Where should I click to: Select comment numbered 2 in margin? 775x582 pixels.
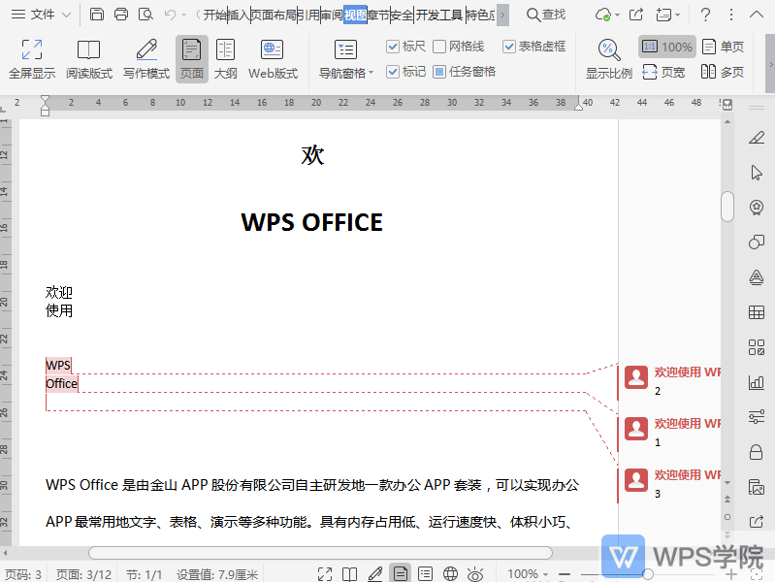[670, 381]
